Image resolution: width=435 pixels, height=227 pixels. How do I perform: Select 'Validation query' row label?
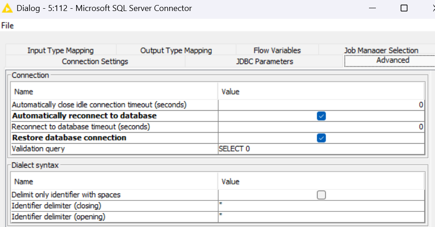pos(38,149)
